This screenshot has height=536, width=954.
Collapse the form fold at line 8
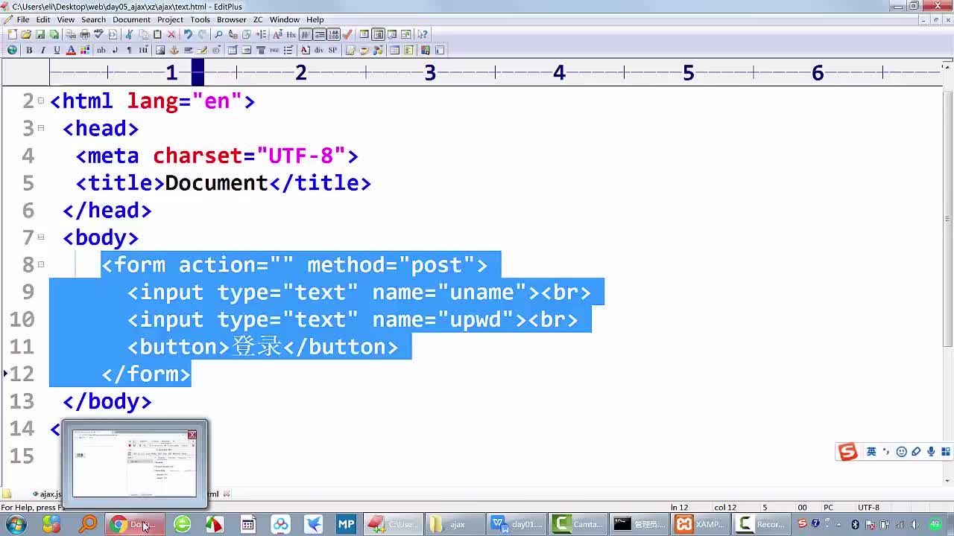coord(41,264)
